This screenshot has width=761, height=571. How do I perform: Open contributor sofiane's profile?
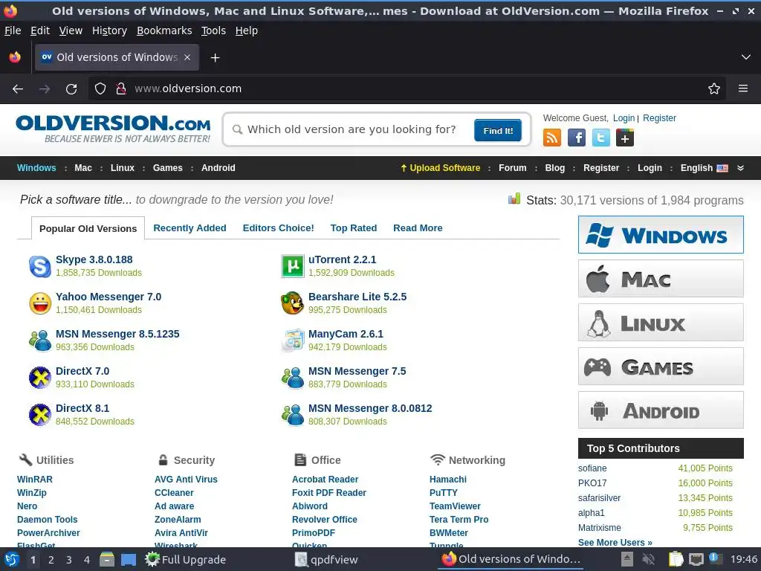[x=592, y=468]
